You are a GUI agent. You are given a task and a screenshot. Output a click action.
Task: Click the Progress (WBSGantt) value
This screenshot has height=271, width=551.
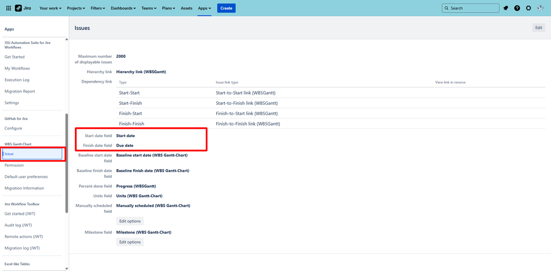point(136,186)
